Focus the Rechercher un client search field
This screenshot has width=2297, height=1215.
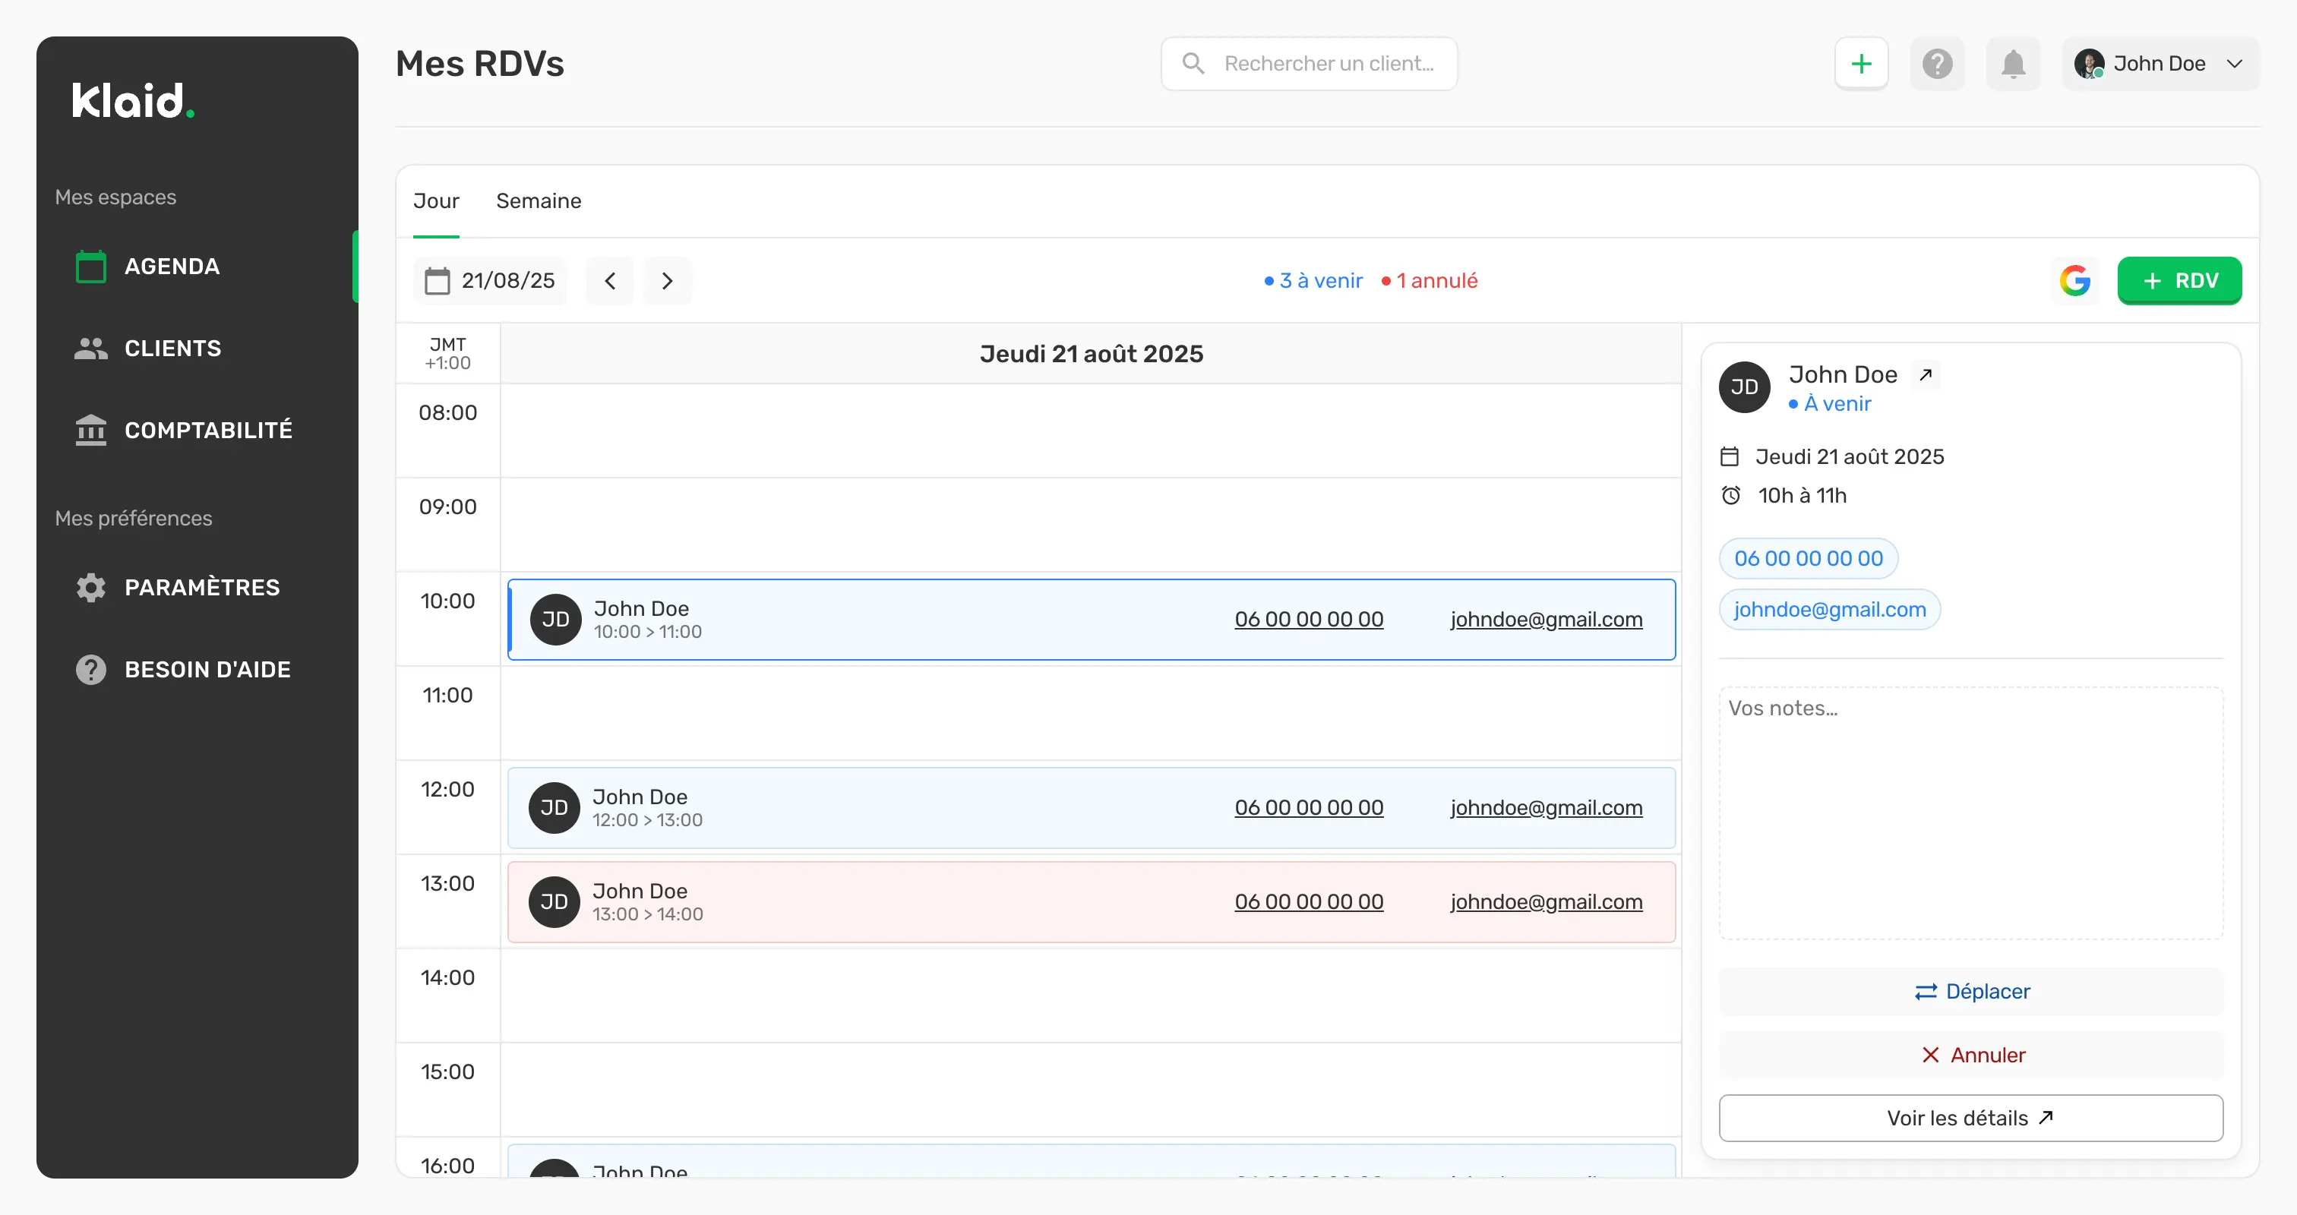[x=1309, y=63]
